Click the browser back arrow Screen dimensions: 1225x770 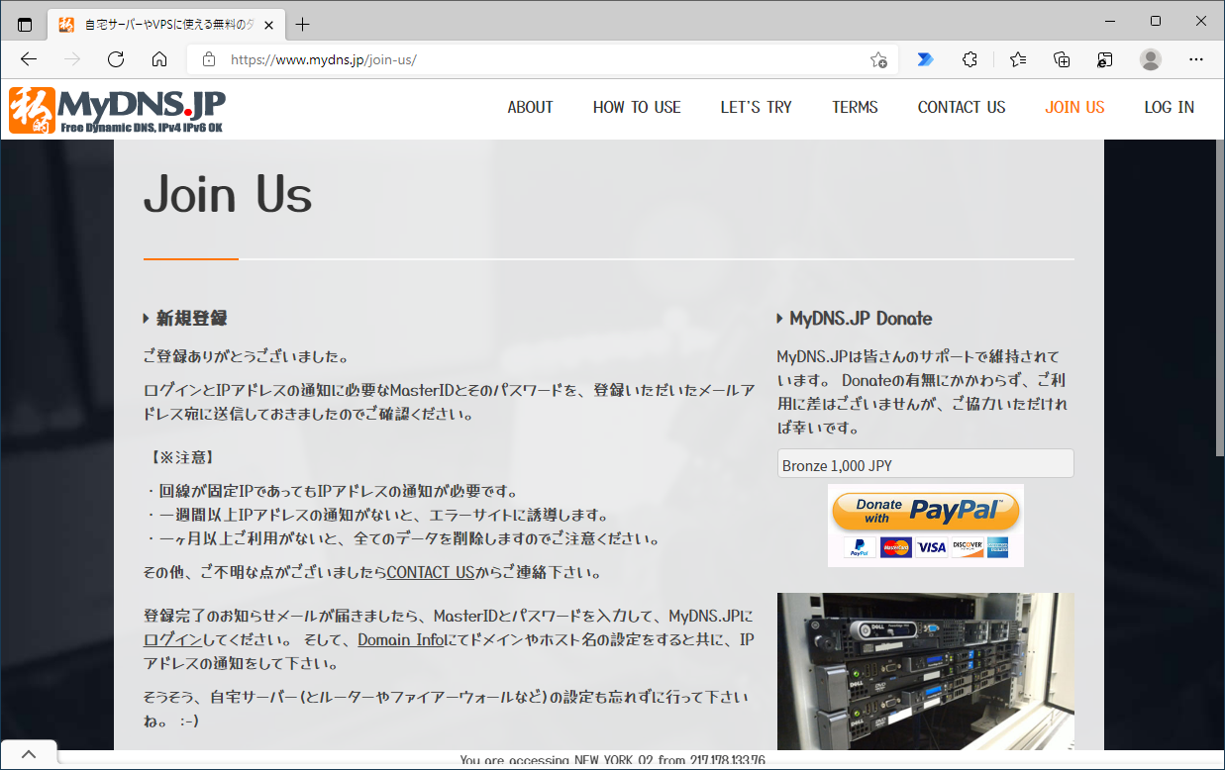point(28,59)
